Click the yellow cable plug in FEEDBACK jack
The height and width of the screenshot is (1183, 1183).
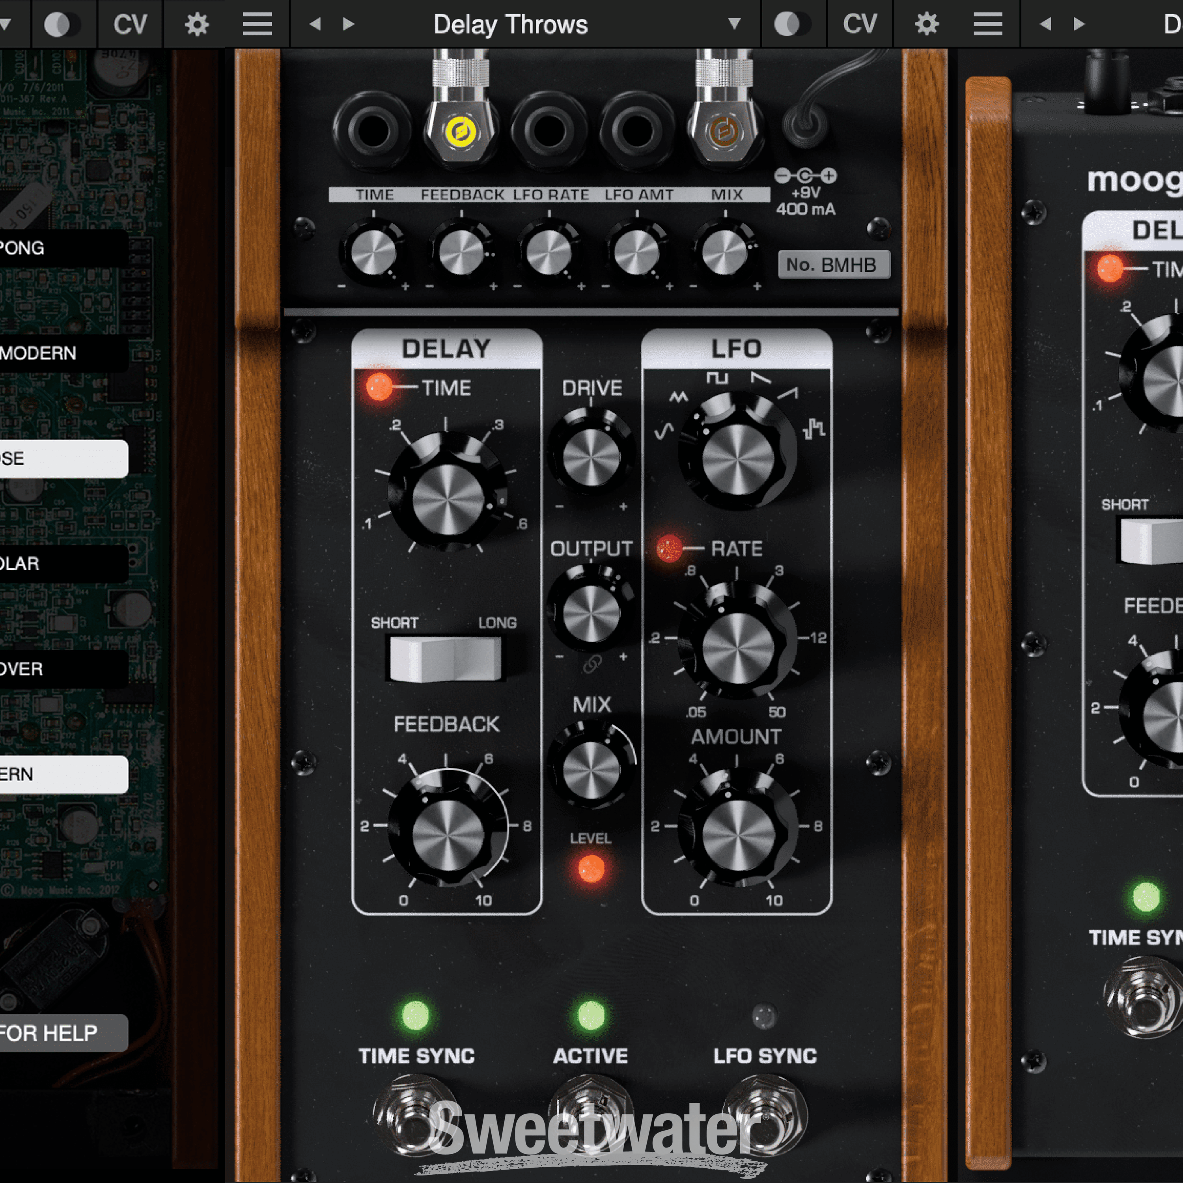click(462, 131)
